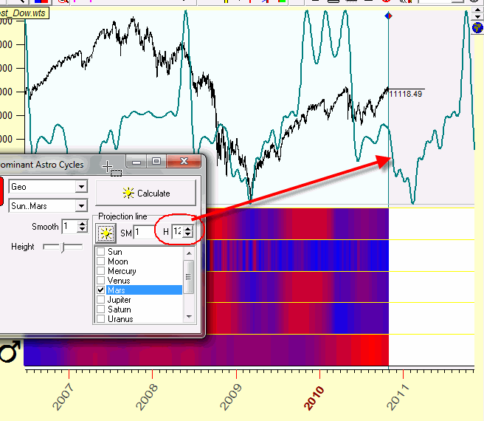Enable the Sun checkbox in planet list
Screen dimensions: 484x421
pyautogui.click(x=101, y=253)
